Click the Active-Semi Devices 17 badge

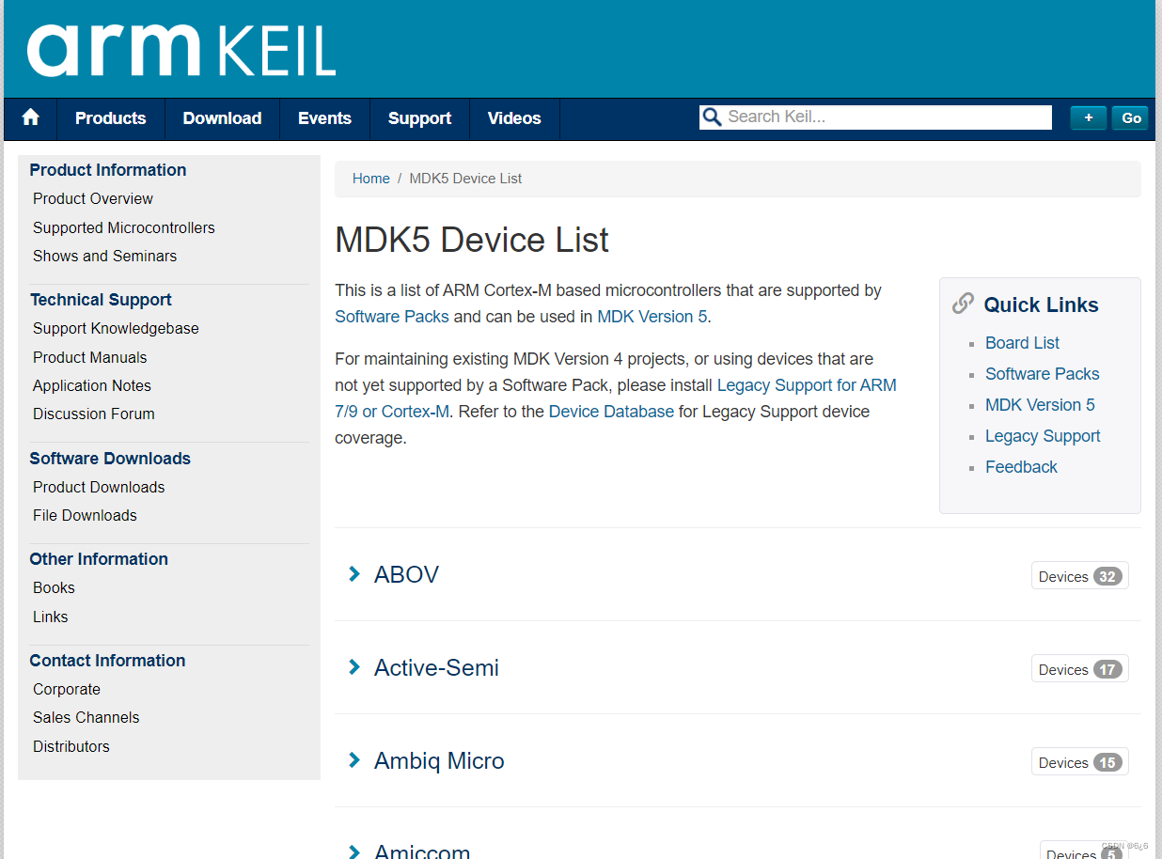[x=1080, y=669]
